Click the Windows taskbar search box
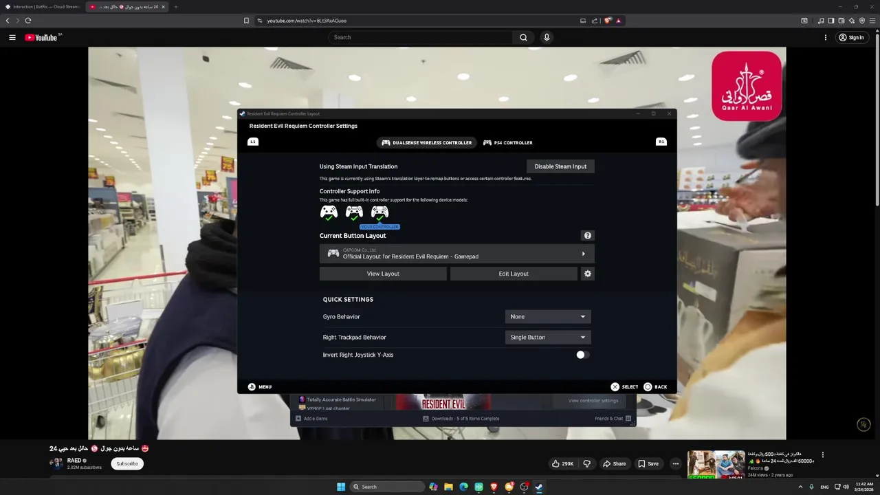 tap(386, 487)
